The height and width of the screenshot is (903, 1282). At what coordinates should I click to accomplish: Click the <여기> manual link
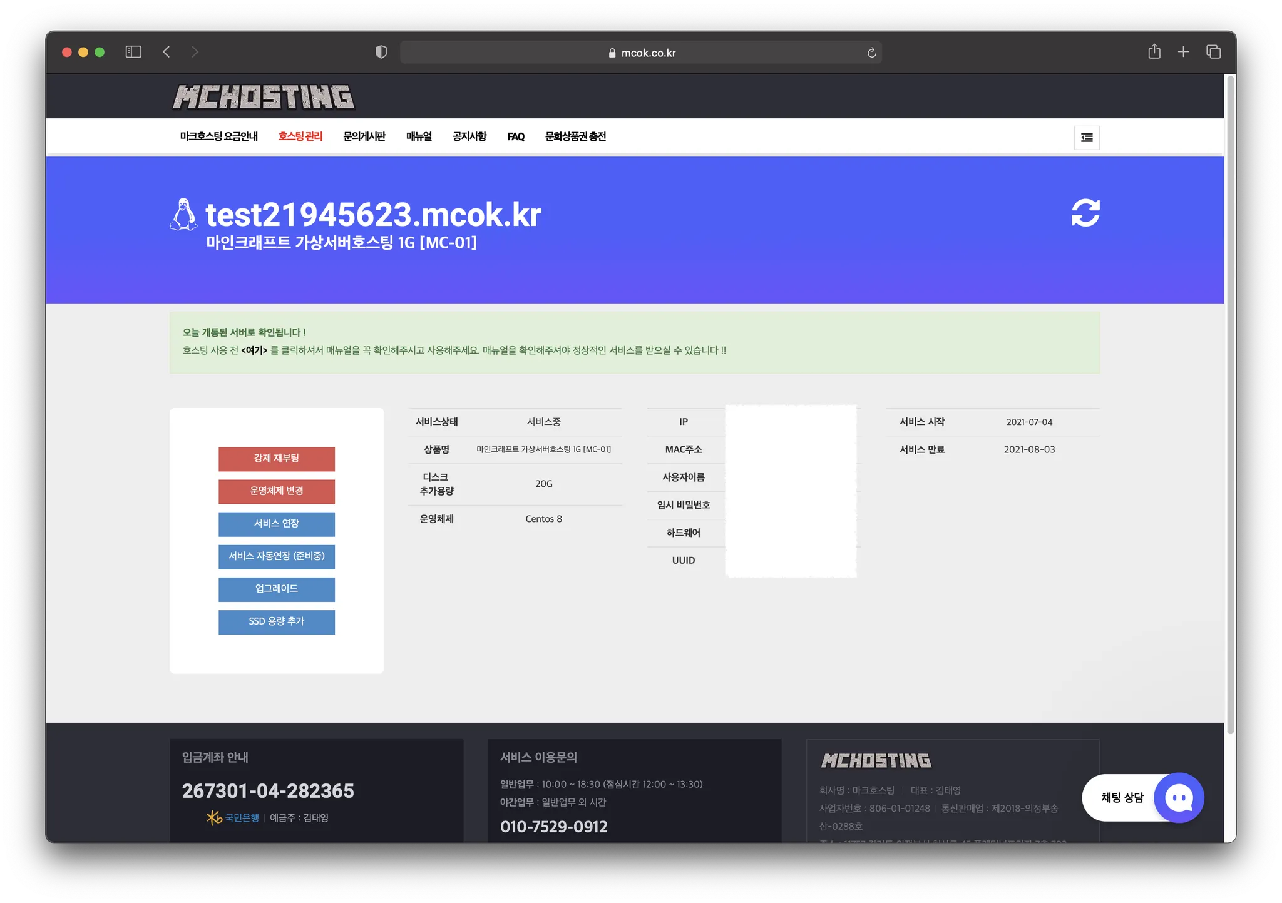coord(254,350)
